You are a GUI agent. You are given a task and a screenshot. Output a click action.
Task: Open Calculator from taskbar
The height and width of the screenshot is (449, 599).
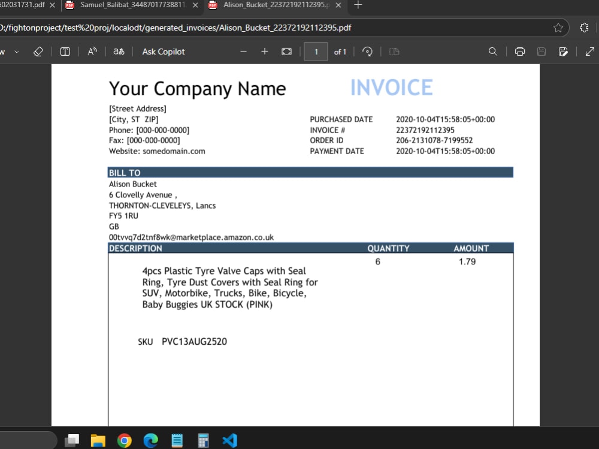[x=203, y=441]
